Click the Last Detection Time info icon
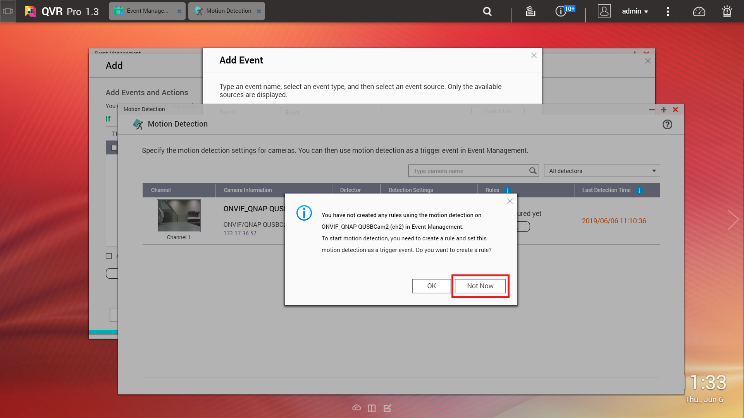 [639, 190]
